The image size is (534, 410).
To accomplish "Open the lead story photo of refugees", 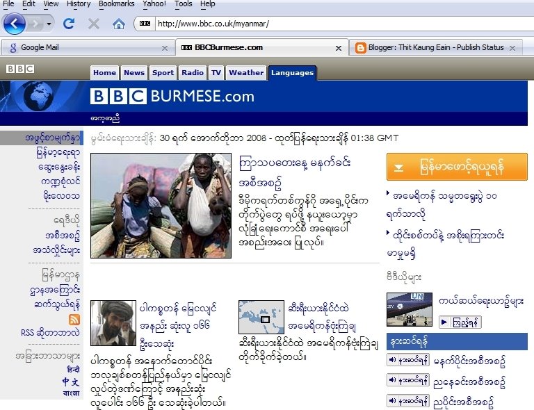I will [x=161, y=206].
